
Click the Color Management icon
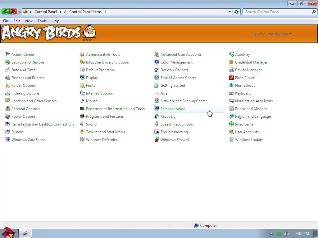(x=157, y=62)
